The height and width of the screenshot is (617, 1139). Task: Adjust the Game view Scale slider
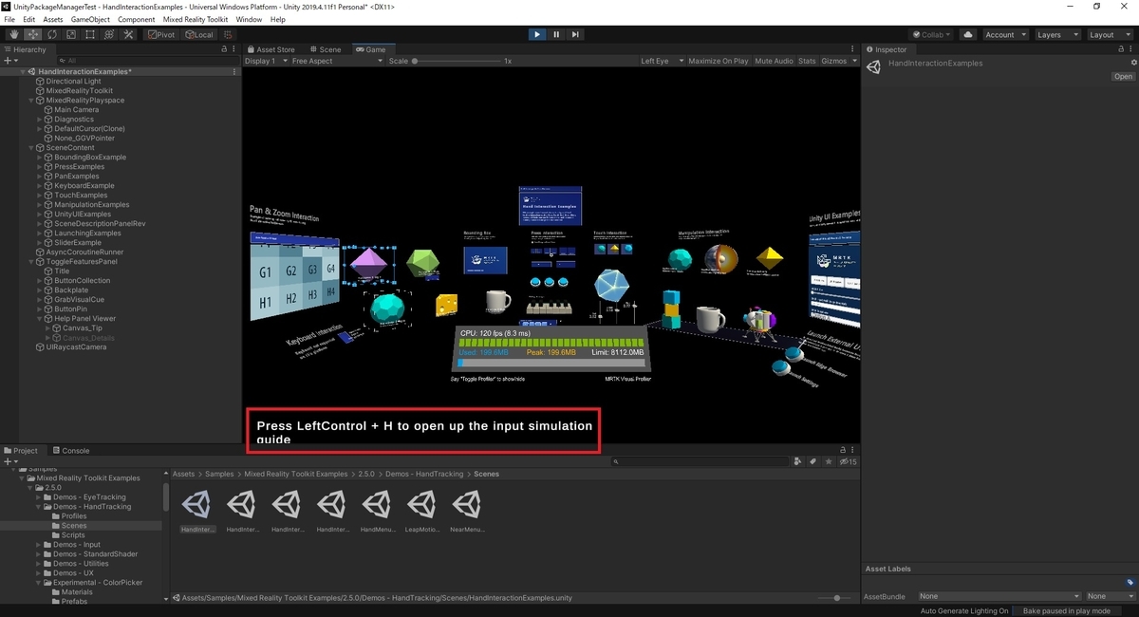456,61
